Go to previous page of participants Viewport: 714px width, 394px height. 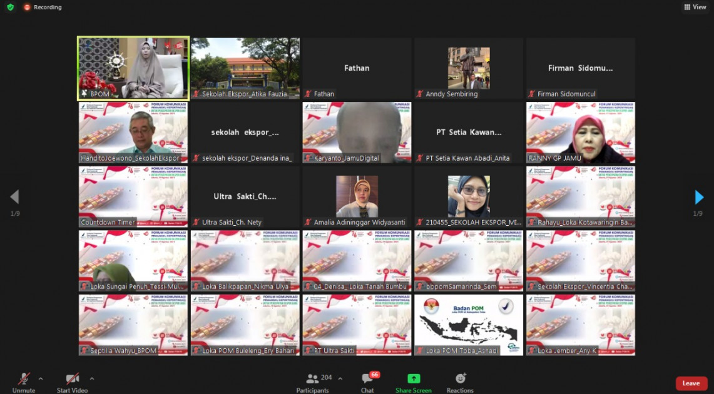[14, 198]
